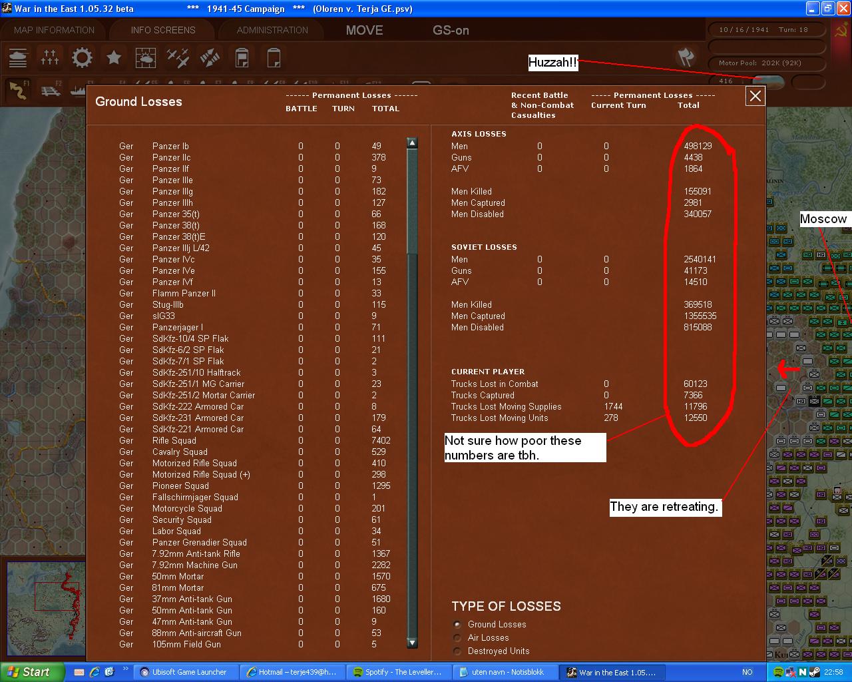Image resolution: width=852 pixels, height=682 pixels.
Task: Click the Spotify system tray icon
Action: (x=778, y=672)
